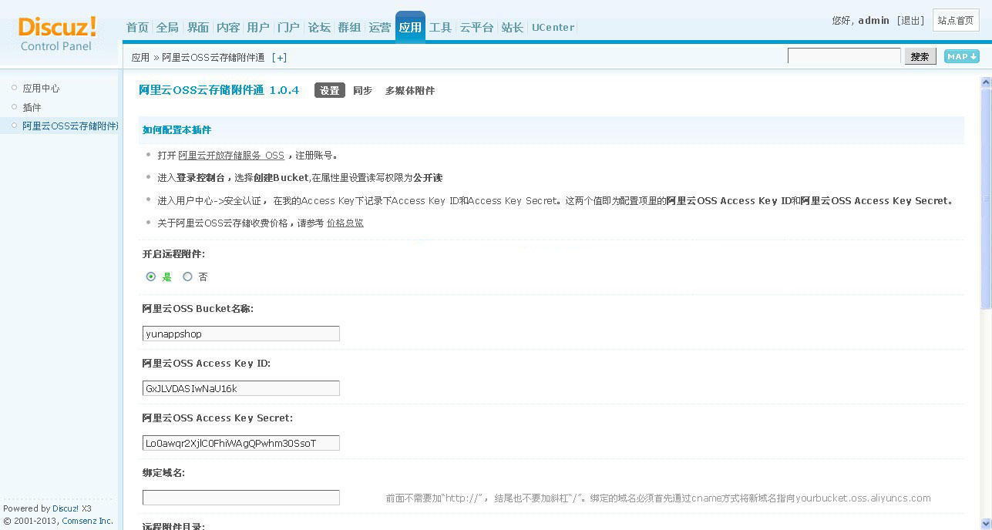Image resolution: width=992 pixels, height=530 pixels.
Task: Switch to the 设置 tab
Action: point(330,90)
